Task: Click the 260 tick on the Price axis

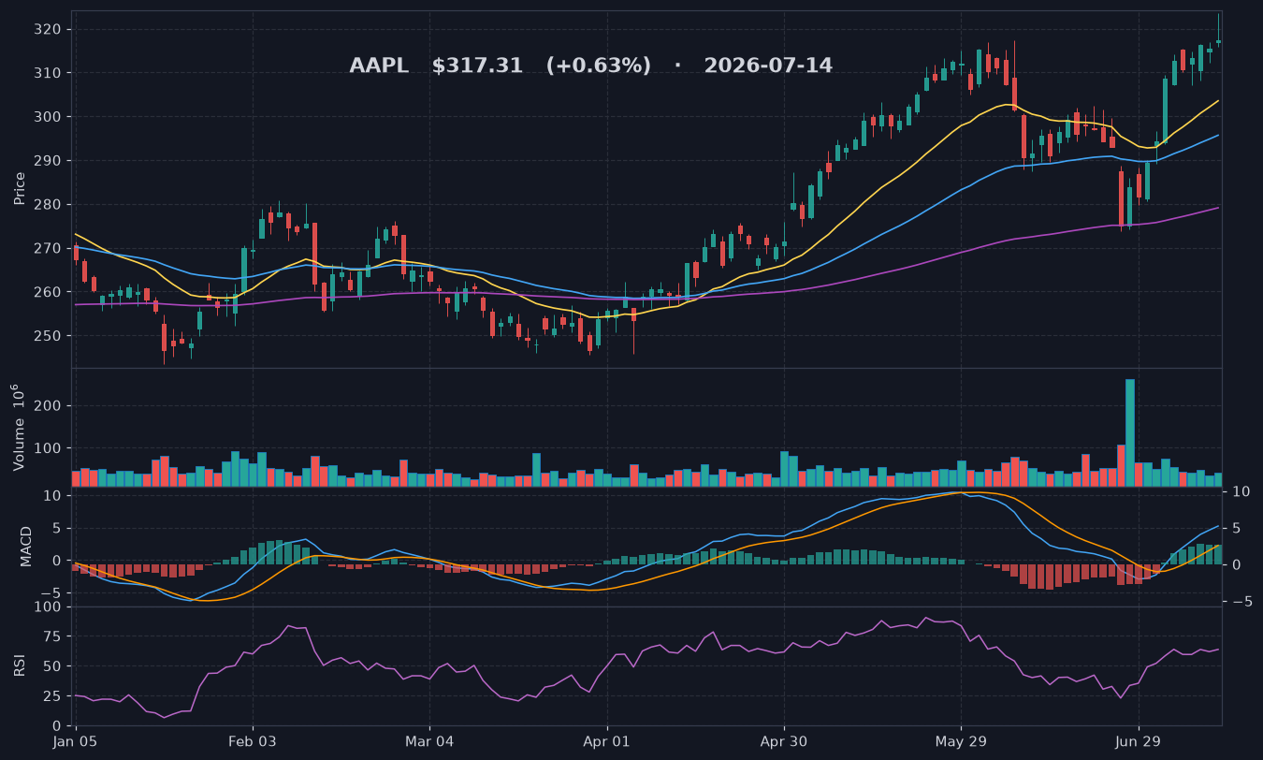Action: [49, 292]
